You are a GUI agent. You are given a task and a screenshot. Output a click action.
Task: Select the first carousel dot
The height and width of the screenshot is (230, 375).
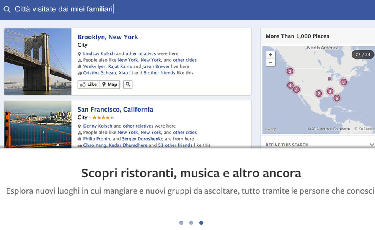click(181, 223)
